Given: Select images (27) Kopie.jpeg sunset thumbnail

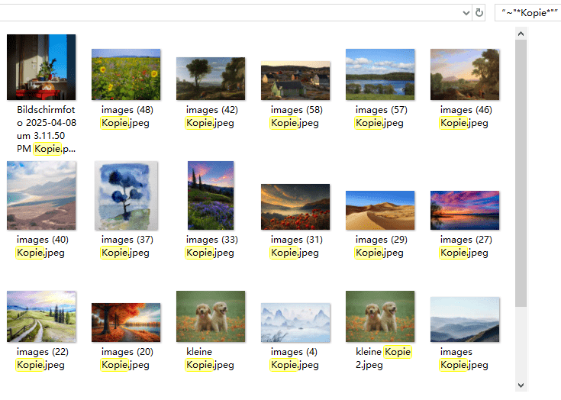Looking at the screenshot, I should (465, 210).
